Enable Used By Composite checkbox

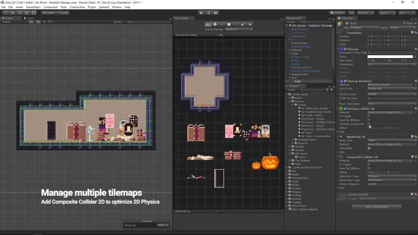[x=369, y=124]
